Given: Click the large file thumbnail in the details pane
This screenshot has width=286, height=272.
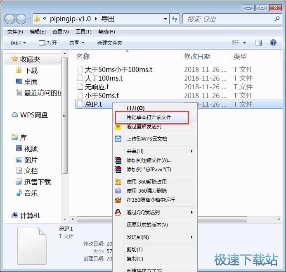Looking at the screenshot, I should (32, 246).
